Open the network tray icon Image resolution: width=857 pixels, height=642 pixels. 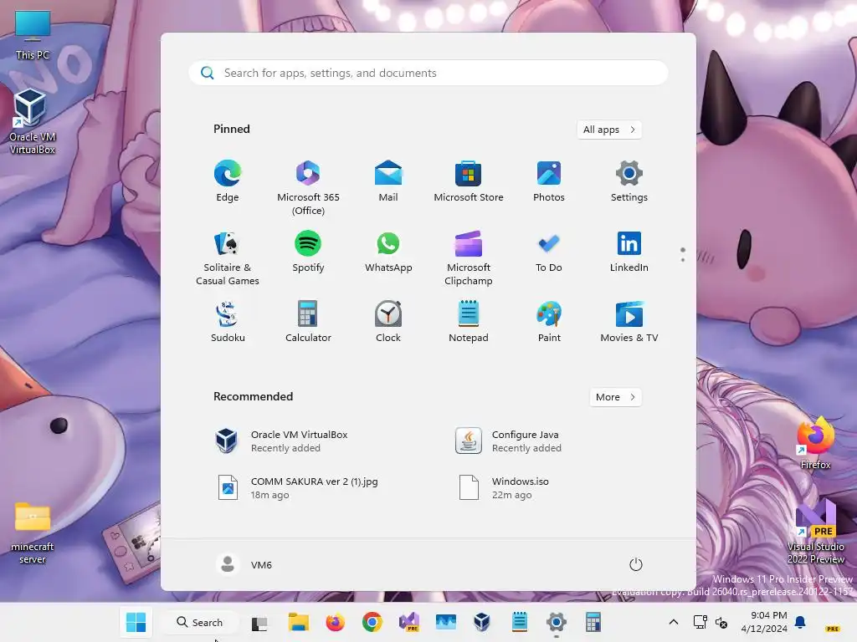click(x=700, y=622)
